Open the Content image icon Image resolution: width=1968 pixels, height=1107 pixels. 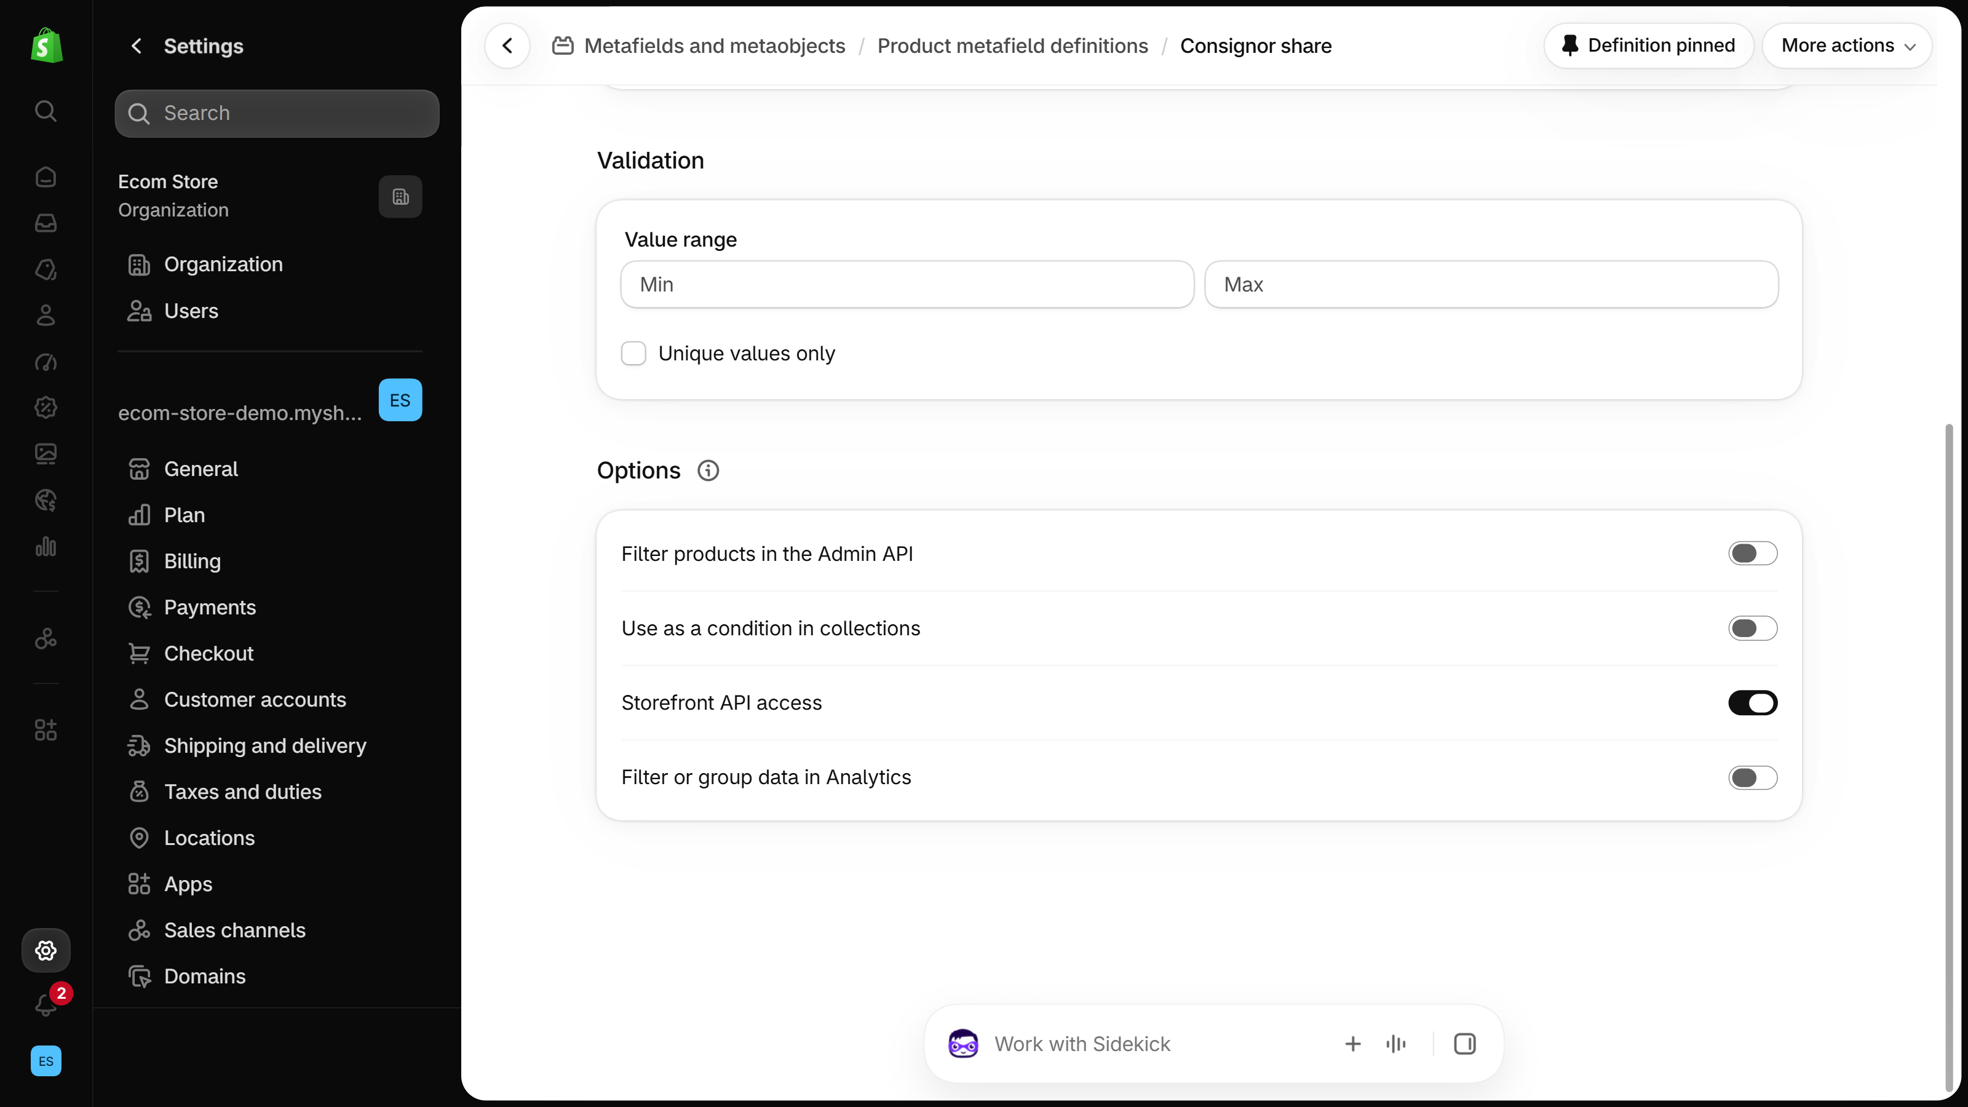coord(46,454)
